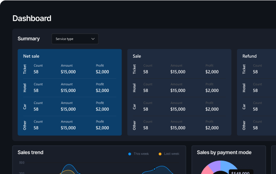Viewport: 276px width, 174px height.
Task: Click the purple segment of payment donut chart
Action: pyautogui.click(x=215, y=166)
